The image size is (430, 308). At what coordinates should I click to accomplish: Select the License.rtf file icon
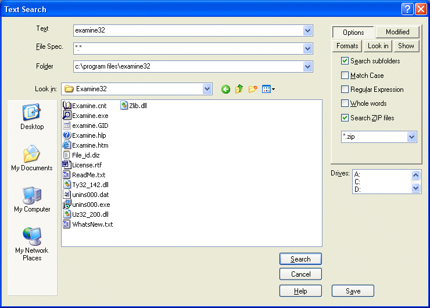click(67, 165)
